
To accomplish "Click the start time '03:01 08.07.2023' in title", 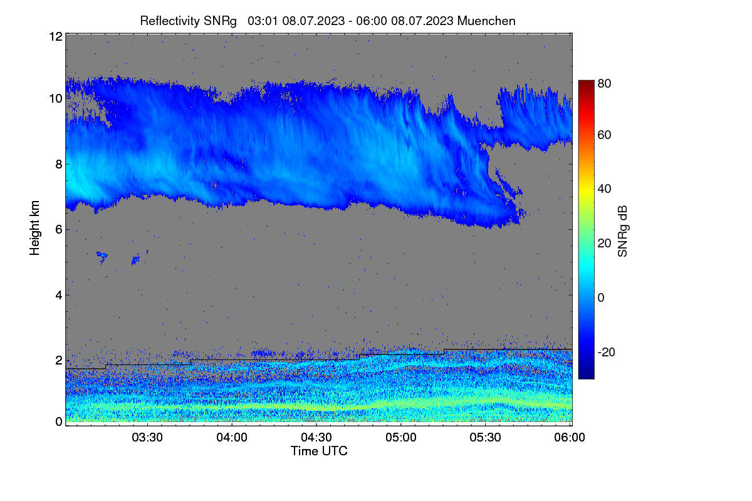I will click(296, 21).
